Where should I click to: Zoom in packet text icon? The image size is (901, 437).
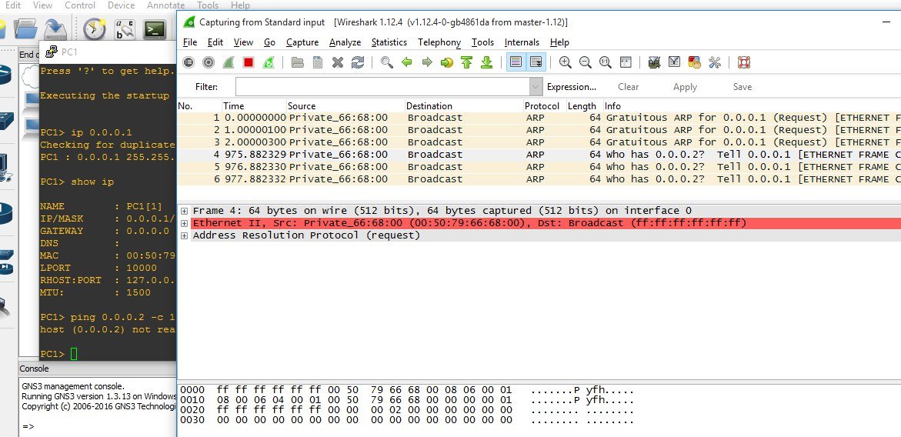tap(565, 62)
